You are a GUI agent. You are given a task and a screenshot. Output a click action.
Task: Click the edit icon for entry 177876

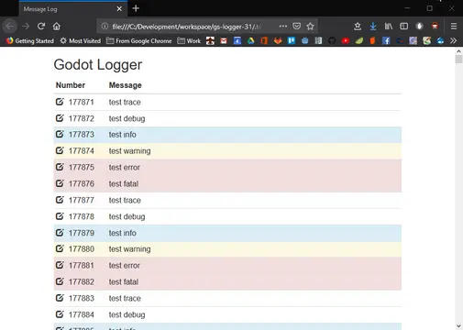[60, 183]
